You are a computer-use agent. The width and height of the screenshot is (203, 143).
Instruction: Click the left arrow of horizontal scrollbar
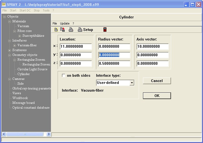4,134
